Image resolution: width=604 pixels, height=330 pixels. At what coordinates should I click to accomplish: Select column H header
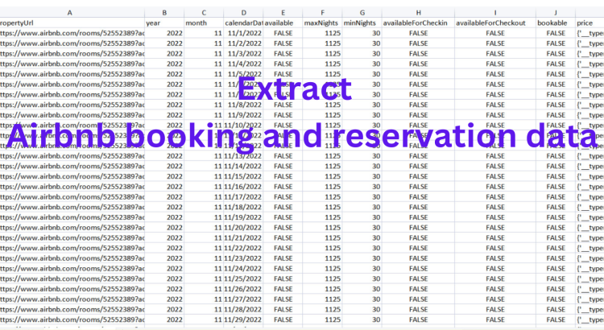[418, 13]
